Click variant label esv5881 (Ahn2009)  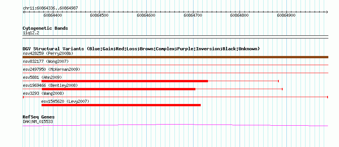(x=42, y=77)
